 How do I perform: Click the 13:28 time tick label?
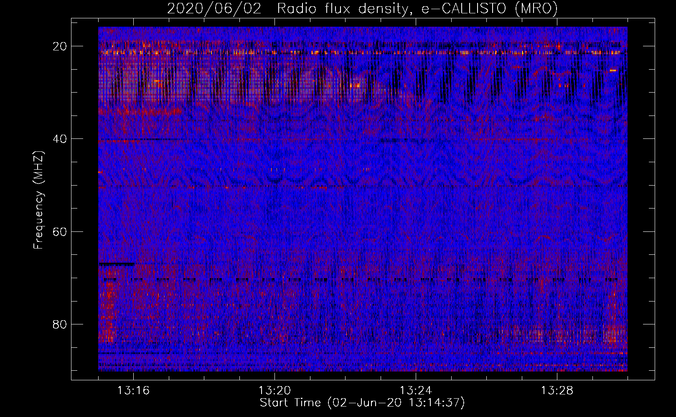(557, 391)
